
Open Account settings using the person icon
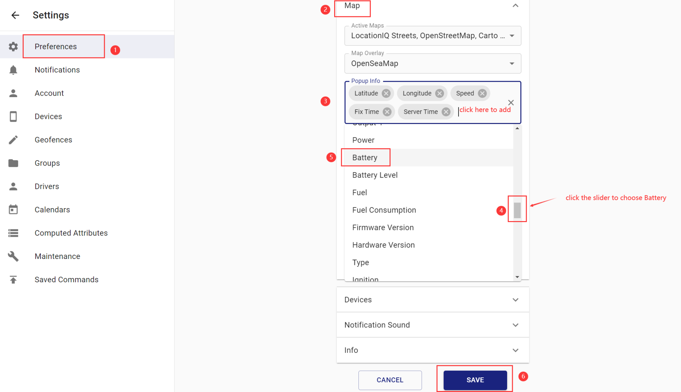coord(13,93)
